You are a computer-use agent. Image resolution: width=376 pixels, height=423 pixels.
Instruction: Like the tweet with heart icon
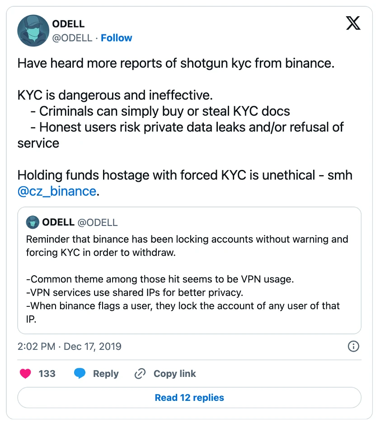(26, 374)
